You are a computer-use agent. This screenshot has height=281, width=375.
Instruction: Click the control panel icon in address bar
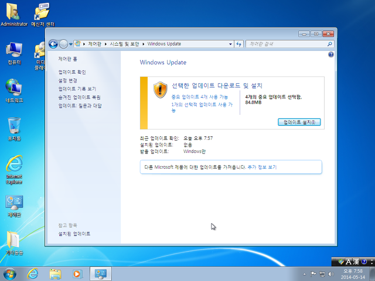click(78, 44)
